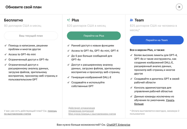The width and height of the screenshot is (187, 129).
Task: Click the Team people icon
Action: coord(131,20)
